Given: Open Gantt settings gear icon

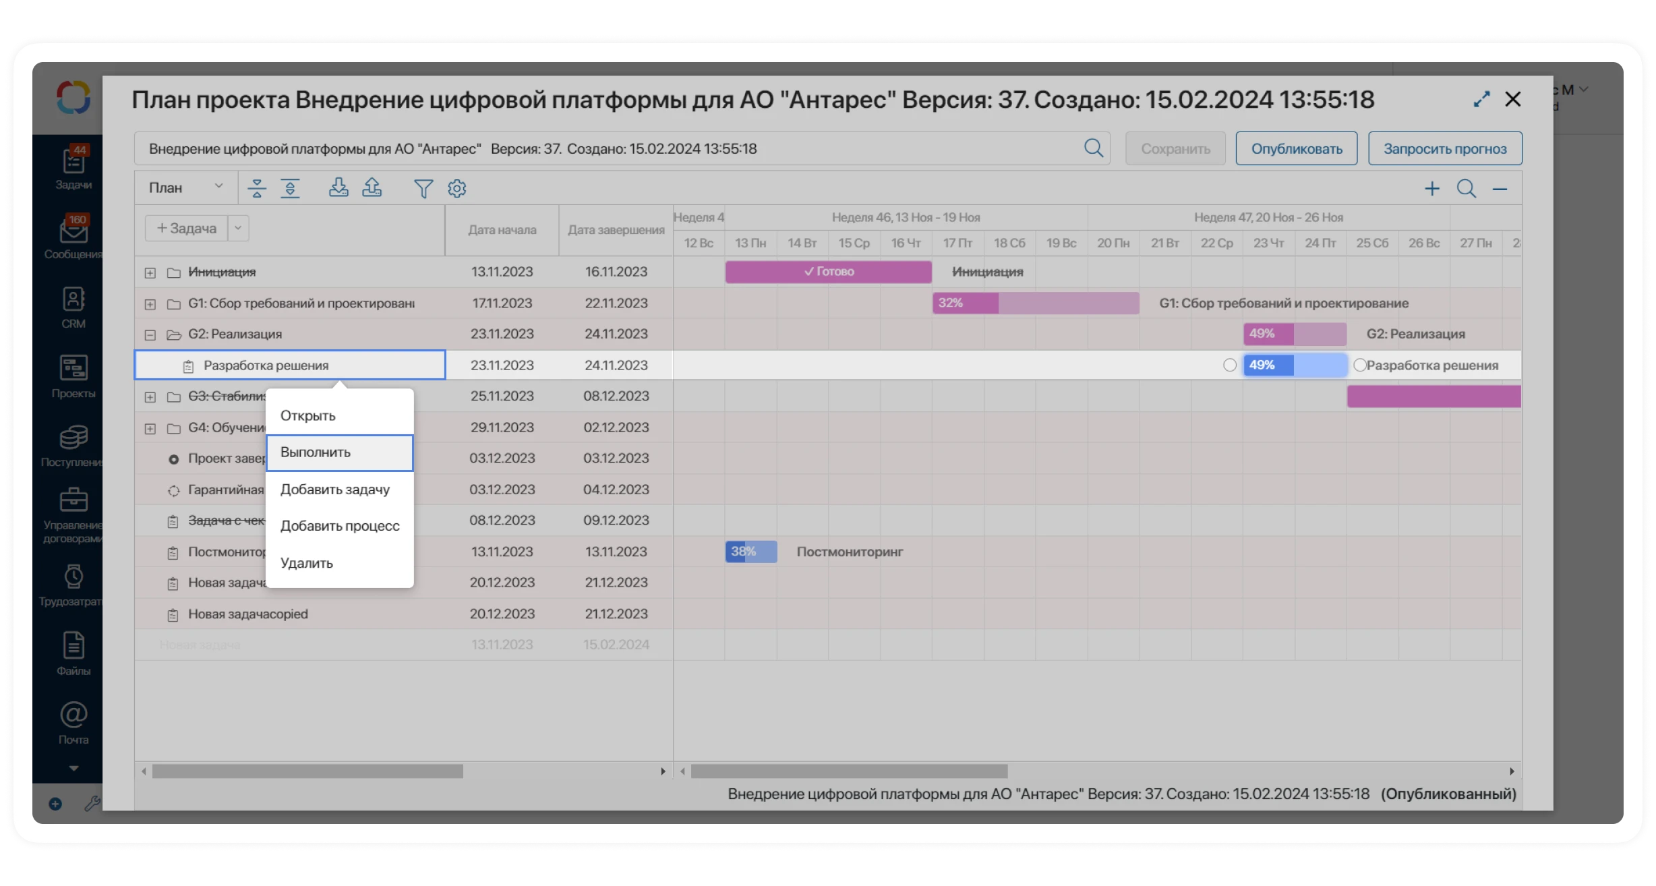Looking at the screenshot, I should pyautogui.click(x=456, y=189).
